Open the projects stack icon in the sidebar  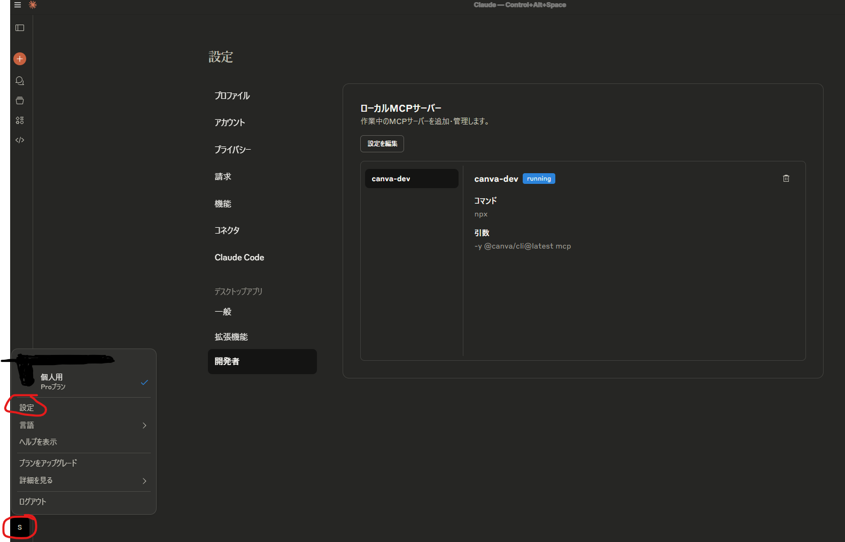click(x=20, y=100)
